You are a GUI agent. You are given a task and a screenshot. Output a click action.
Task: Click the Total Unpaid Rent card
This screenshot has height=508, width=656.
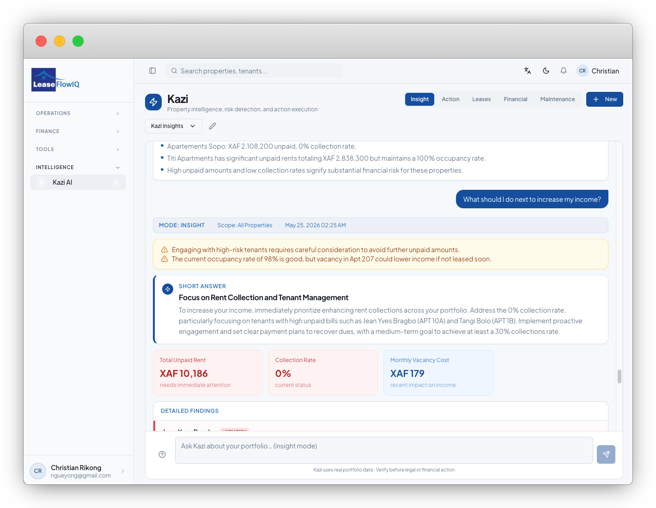click(x=208, y=373)
